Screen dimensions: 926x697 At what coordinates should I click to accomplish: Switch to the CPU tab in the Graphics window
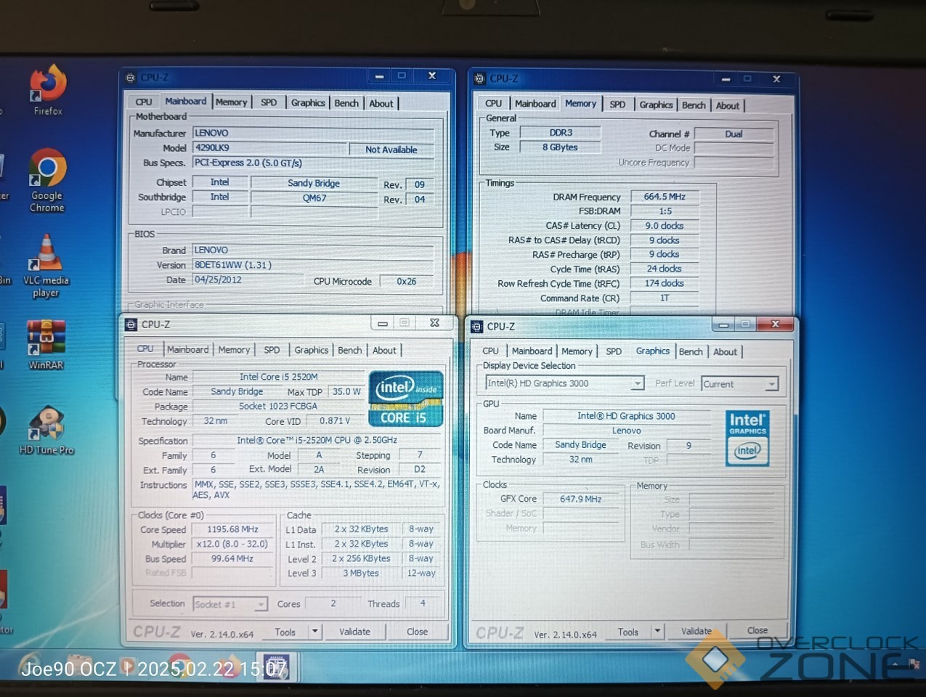490,351
